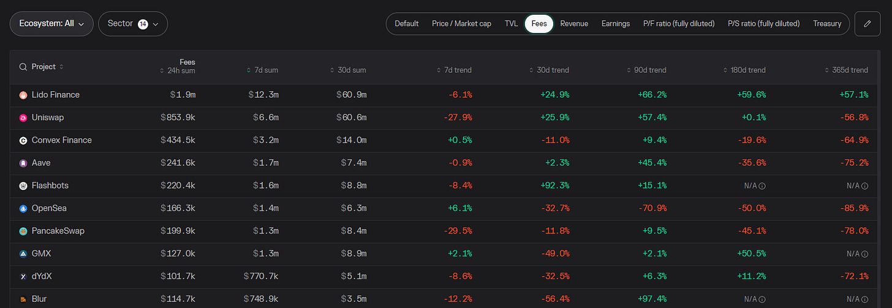Click Aave 365d trend -75.2%

(x=853, y=163)
